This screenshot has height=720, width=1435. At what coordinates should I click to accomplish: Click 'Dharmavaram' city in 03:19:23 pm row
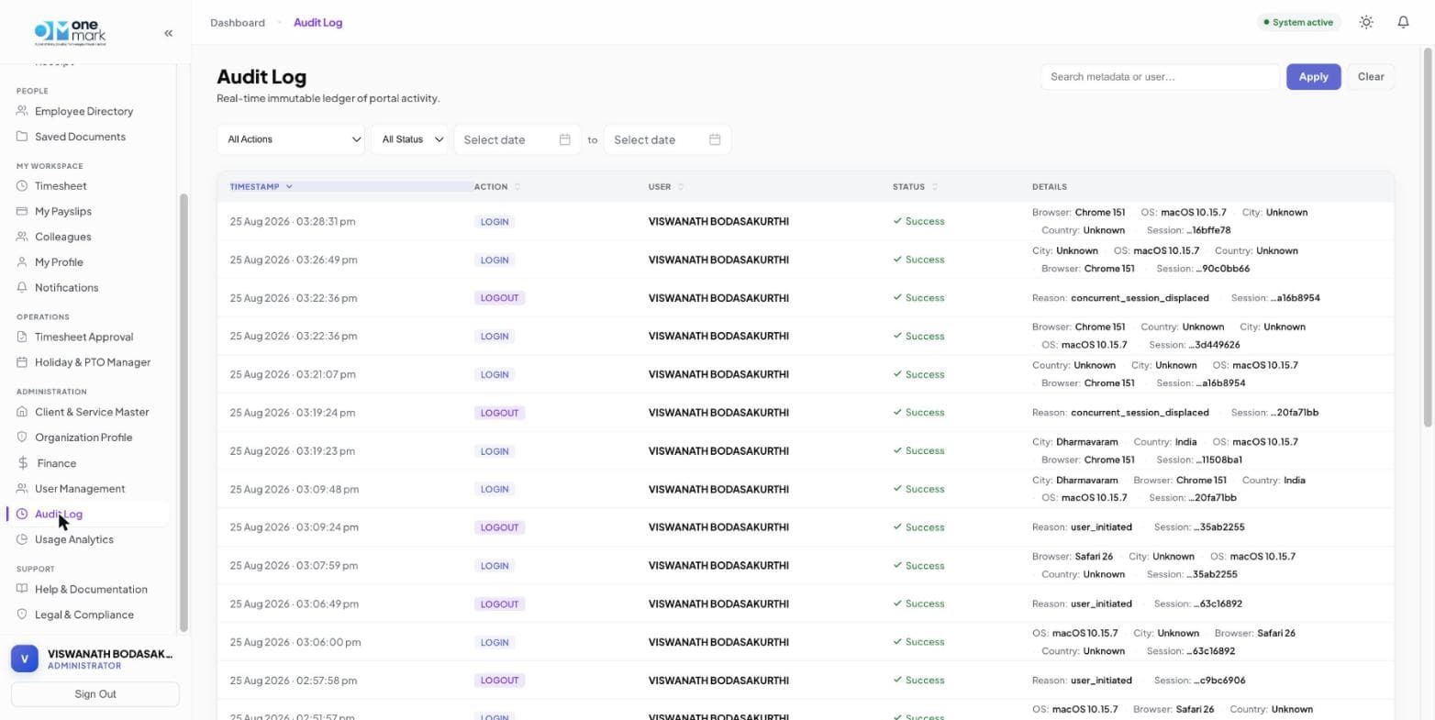(x=1086, y=442)
